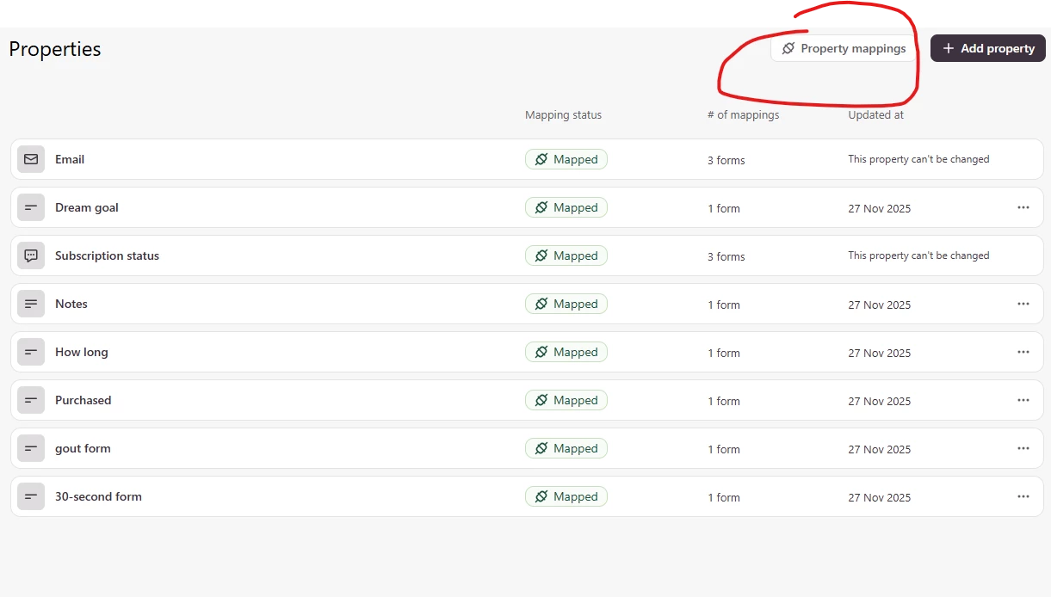This screenshot has height=597, width=1051.
Task: Click the Mapped badge in Email row
Action: 566,159
